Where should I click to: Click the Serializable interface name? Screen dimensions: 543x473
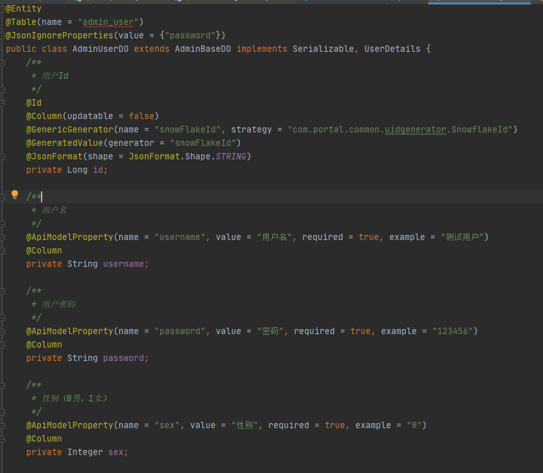(x=323, y=49)
